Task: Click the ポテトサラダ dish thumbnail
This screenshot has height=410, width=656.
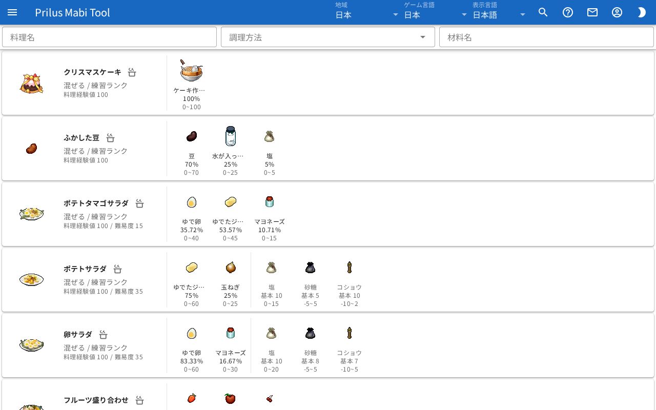Action: point(31,280)
